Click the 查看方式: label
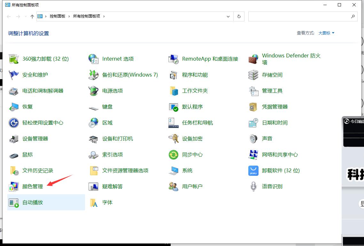 [x=306, y=33]
